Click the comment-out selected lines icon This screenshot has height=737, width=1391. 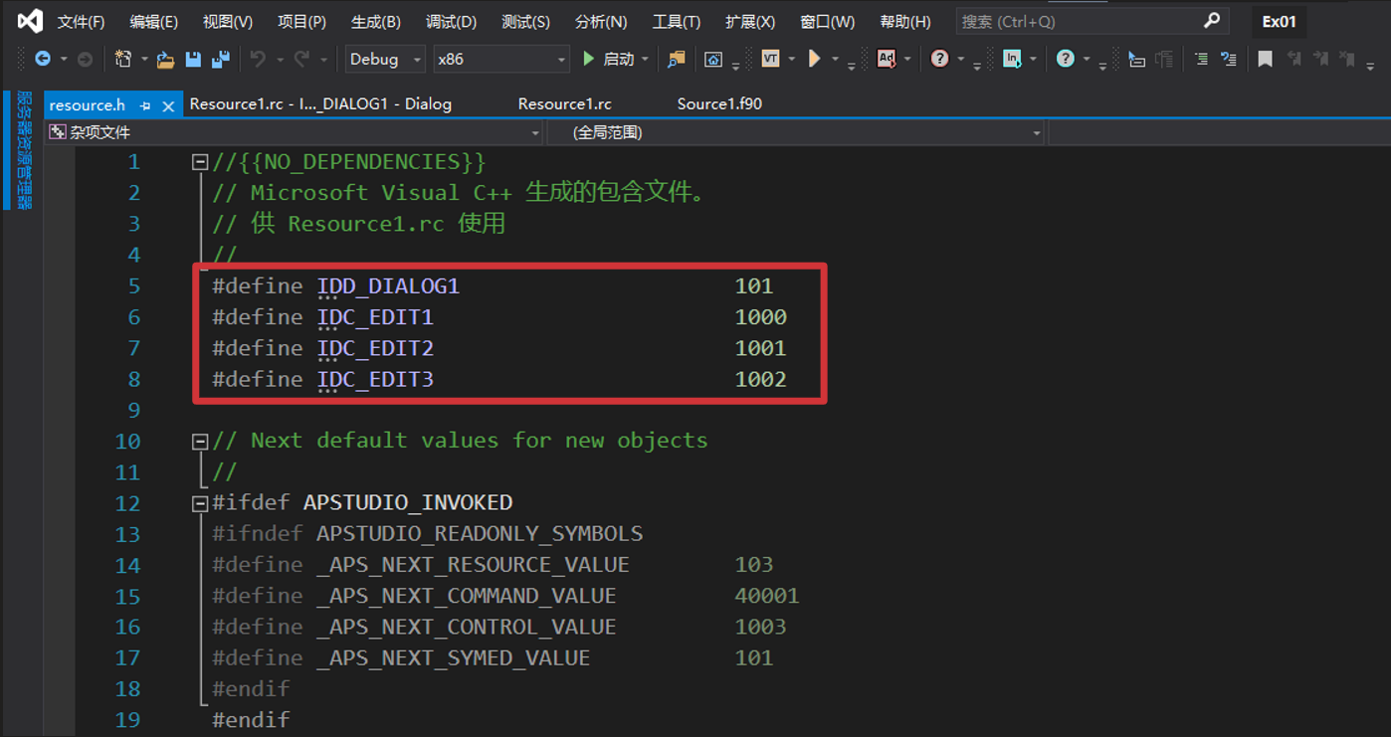[x=1203, y=59]
